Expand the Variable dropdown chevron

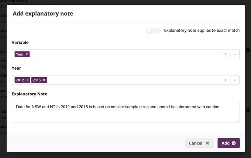235,54
